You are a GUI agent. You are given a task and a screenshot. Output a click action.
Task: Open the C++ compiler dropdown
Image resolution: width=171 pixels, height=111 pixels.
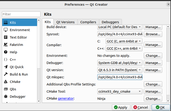click(x=124, y=48)
